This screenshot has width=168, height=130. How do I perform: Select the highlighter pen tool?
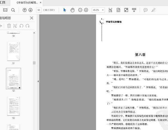153,10
